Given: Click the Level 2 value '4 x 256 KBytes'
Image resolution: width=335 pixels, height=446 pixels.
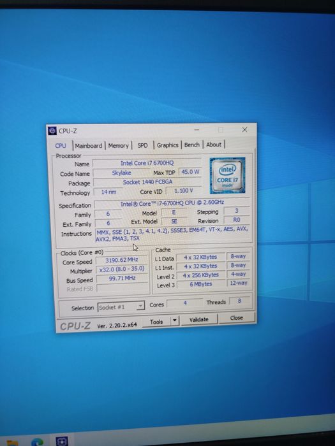Looking at the screenshot, I should (x=200, y=275).
